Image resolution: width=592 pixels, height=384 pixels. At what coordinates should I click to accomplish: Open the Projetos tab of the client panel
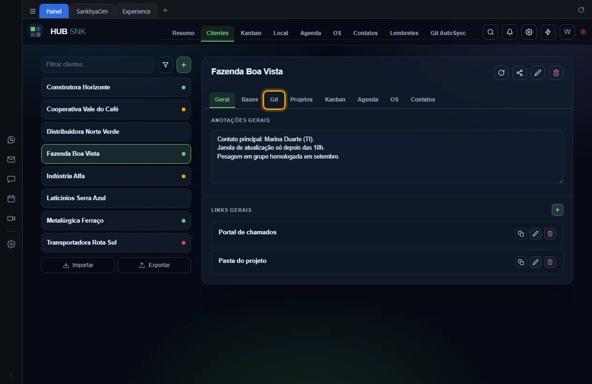pos(301,100)
